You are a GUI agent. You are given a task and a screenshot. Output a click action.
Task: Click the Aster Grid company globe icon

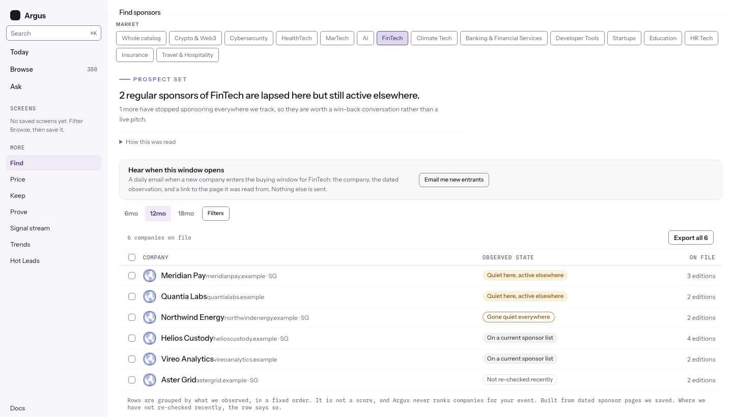[150, 380]
